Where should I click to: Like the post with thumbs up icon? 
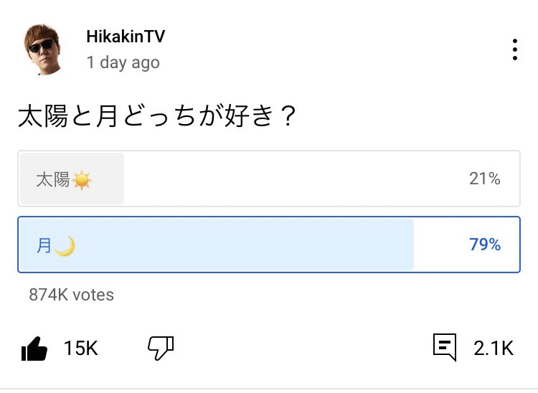click(34, 349)
